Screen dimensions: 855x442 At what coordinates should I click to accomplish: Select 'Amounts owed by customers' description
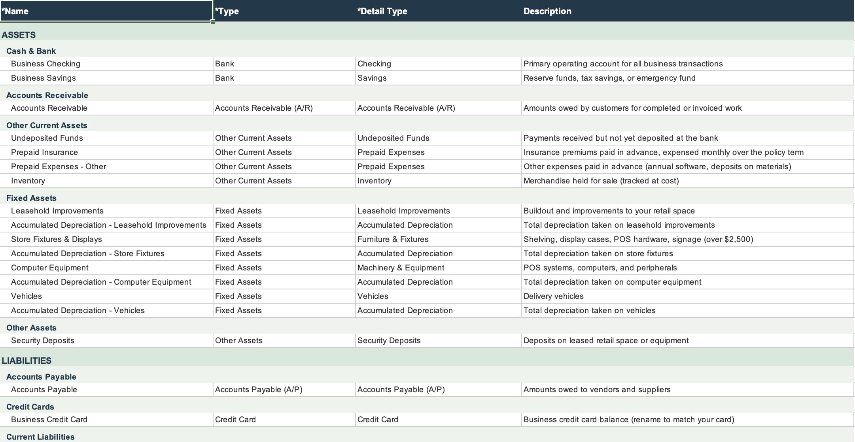click(x=688, y=108)
